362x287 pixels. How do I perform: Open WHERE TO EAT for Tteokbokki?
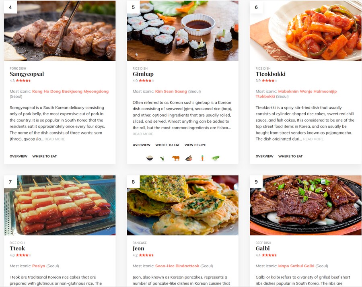[x=290, y=157]
